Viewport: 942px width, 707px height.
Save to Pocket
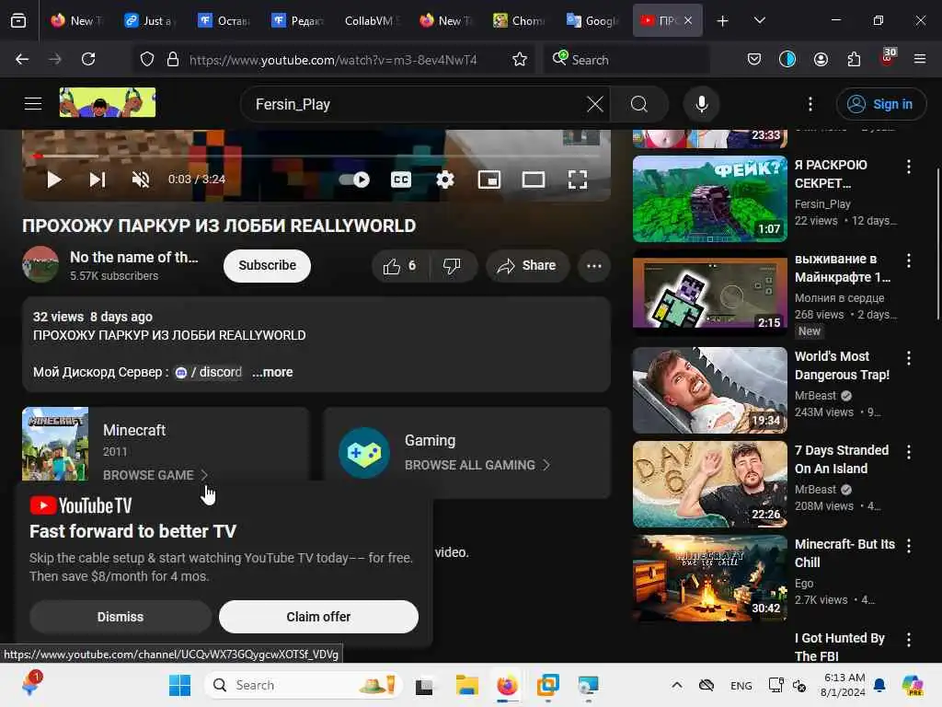coord(754,59)
